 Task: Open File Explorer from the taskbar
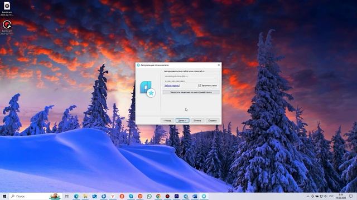coord(85,196)
